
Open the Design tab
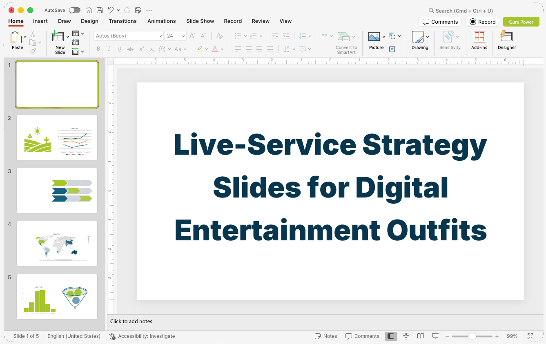click(x=89, y=21)
